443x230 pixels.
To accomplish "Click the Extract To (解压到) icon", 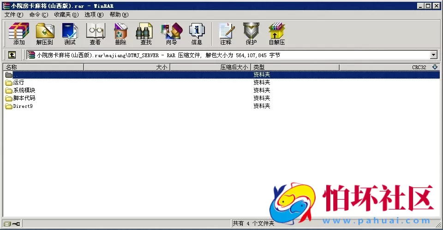I will 45,34.
